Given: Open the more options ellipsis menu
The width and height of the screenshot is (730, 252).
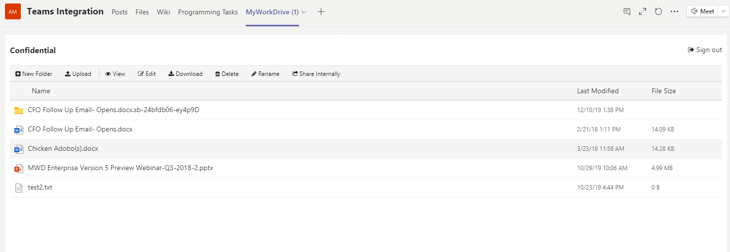Looking at the screenshot, I should click(x=674, y=11).
